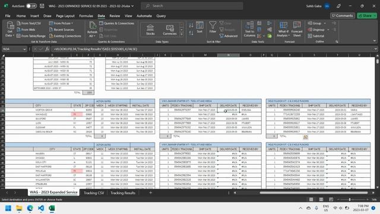Image resolution: width=380 pixels, height=214 pixels.
Task: Zoom out with the minus button
Action: (338, 200)
